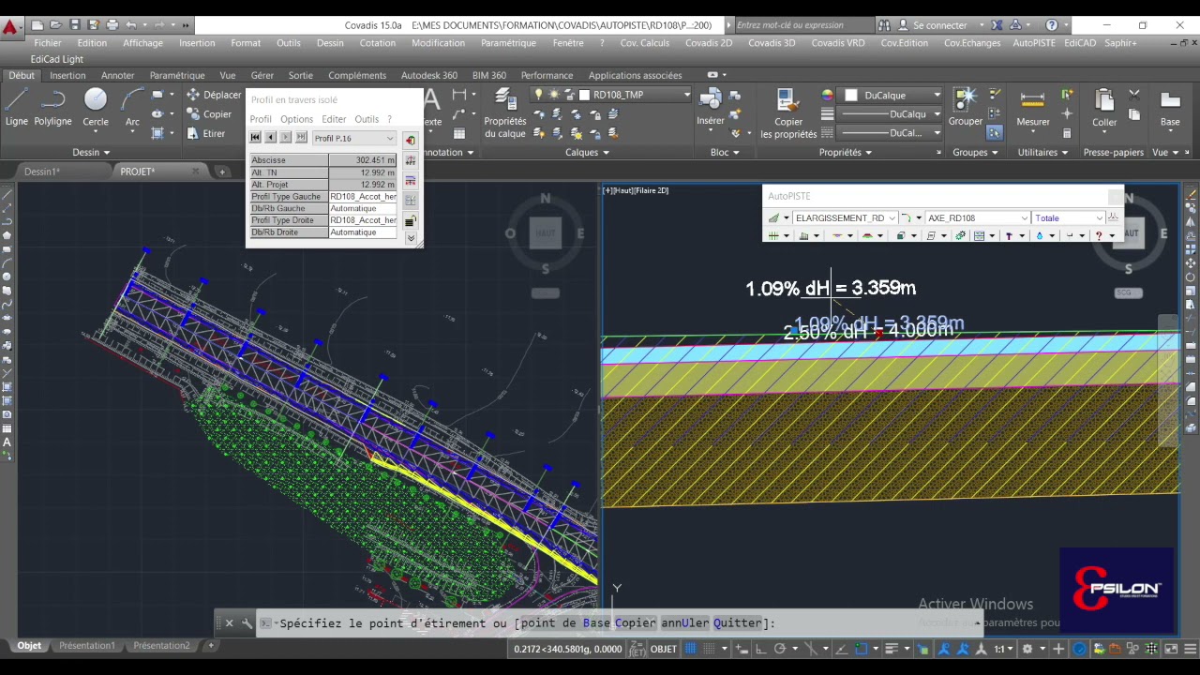
Task: Click the RD108_TMP layer color swatch
Action: 584,95
